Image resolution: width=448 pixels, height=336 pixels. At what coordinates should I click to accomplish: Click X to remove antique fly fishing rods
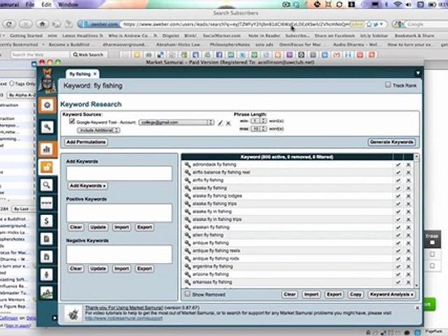[x=408, y=259]
